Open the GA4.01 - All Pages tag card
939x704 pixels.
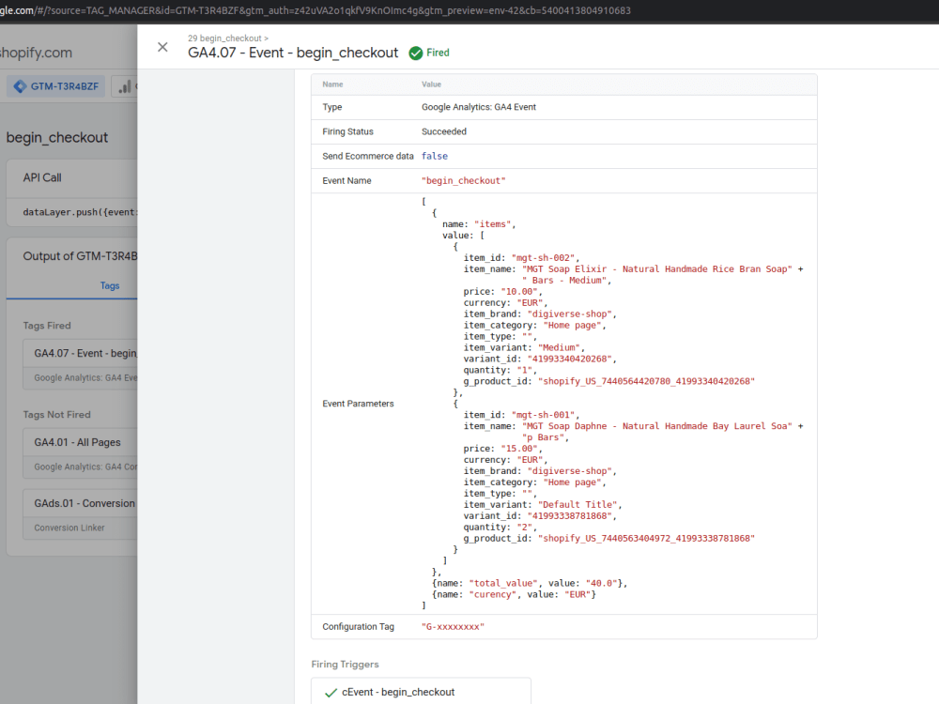[80, 453]
